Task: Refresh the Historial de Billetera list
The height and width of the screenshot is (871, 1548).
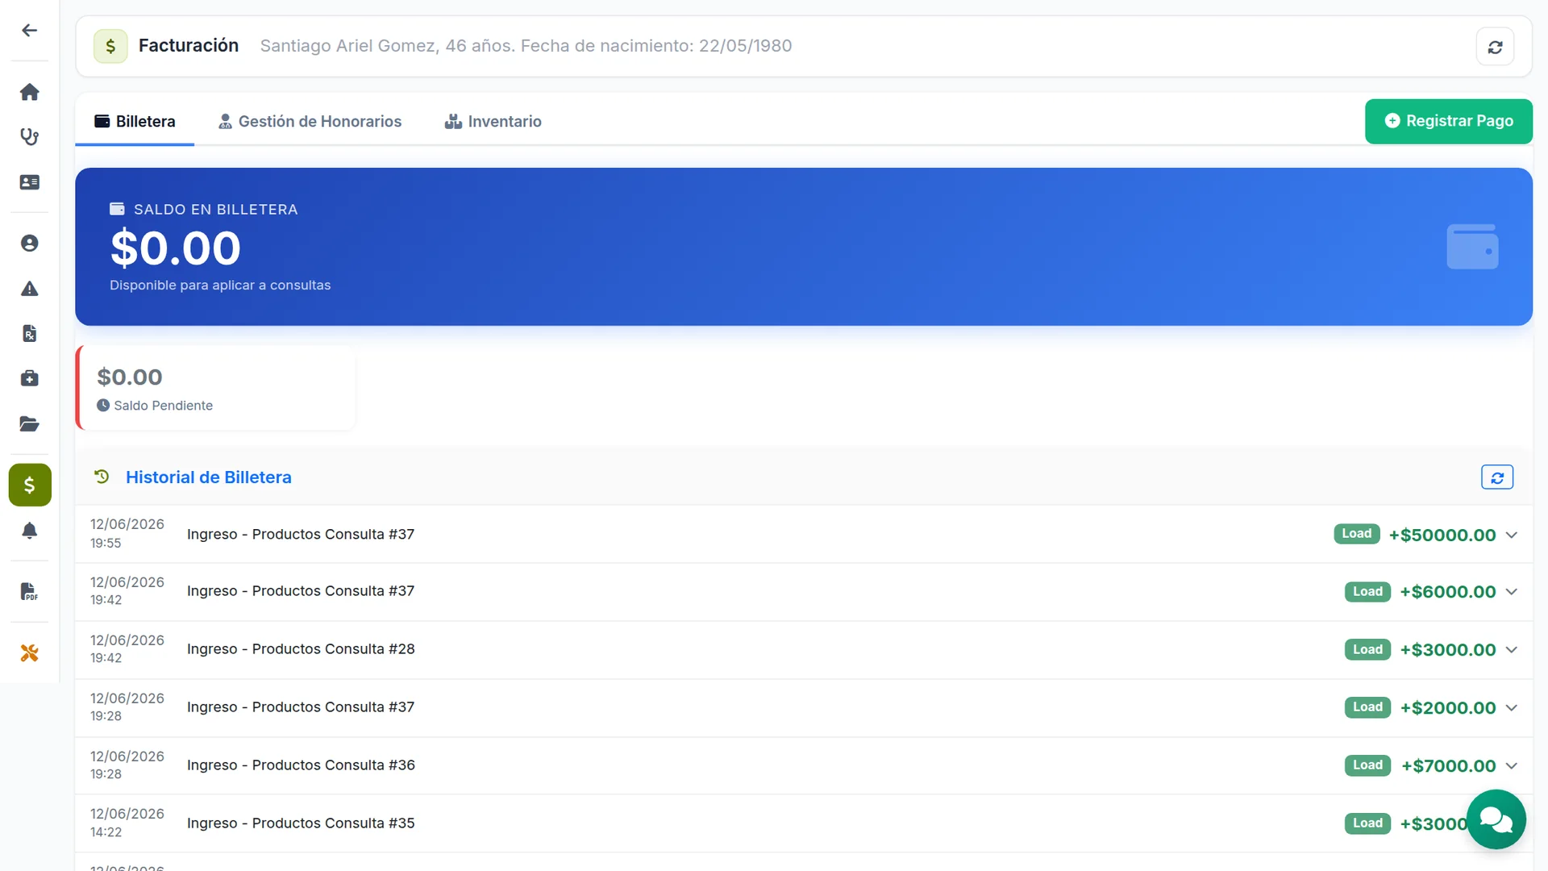Action: coord(1496,477)
